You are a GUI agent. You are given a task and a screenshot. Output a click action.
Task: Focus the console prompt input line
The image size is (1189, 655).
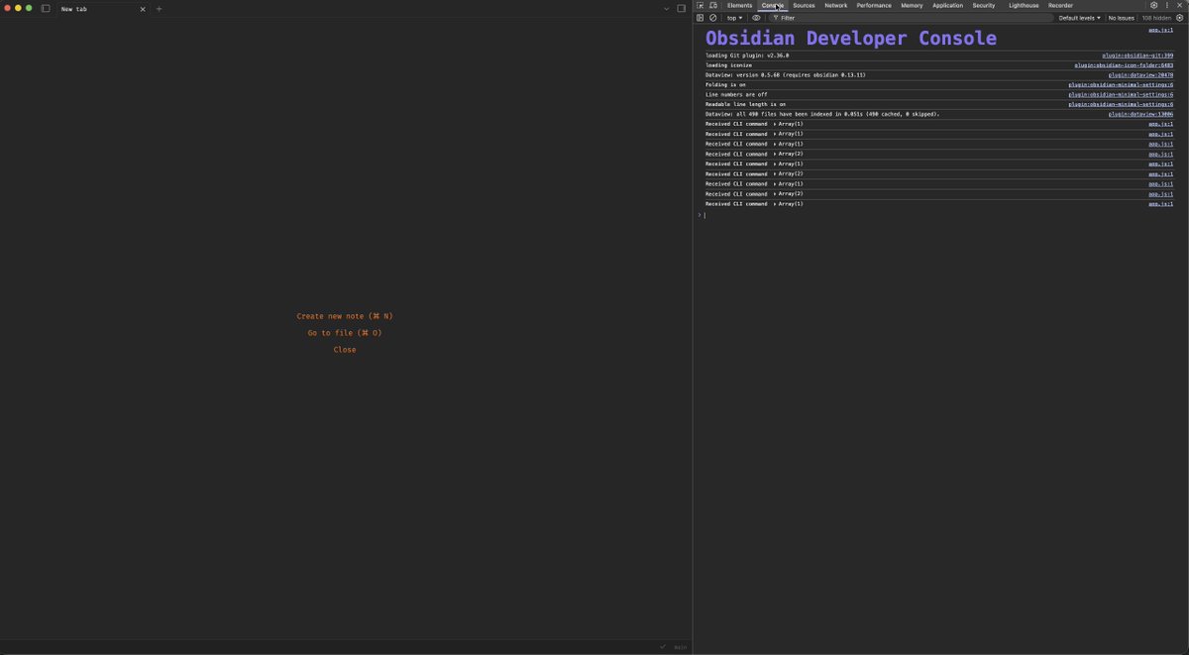point(941,215)
